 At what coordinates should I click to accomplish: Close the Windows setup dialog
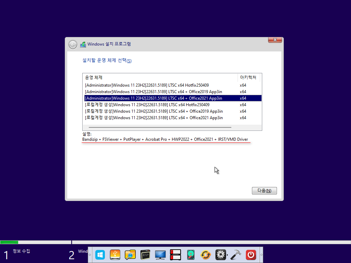[x=275, y=40]
